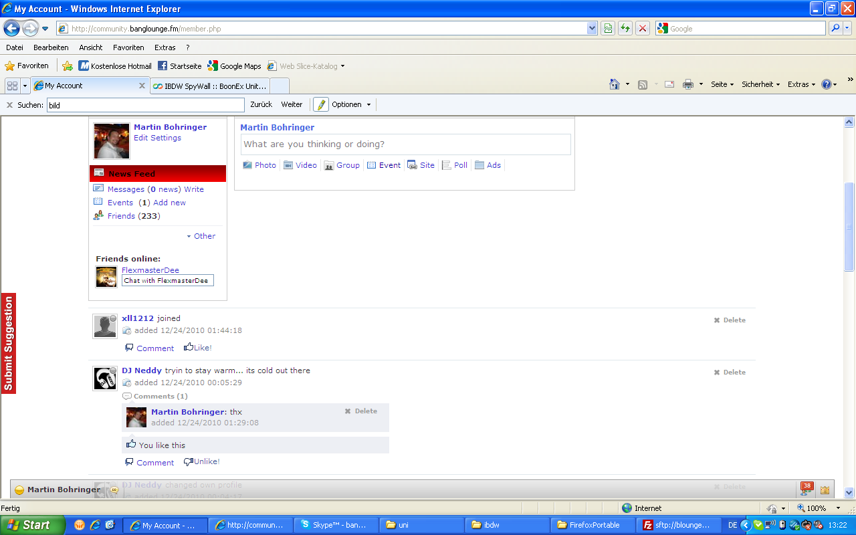
Task: Click the Kostenlose Hotmail favorites link
Action: pyautogui.click(x=115, y=66)
